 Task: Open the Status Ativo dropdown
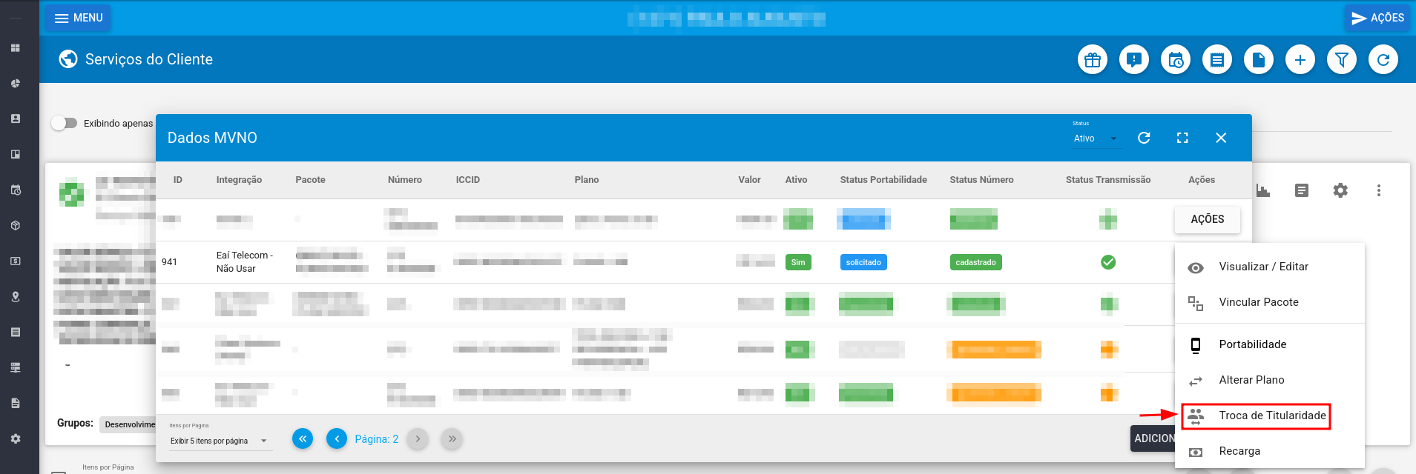pos(1096,138)
